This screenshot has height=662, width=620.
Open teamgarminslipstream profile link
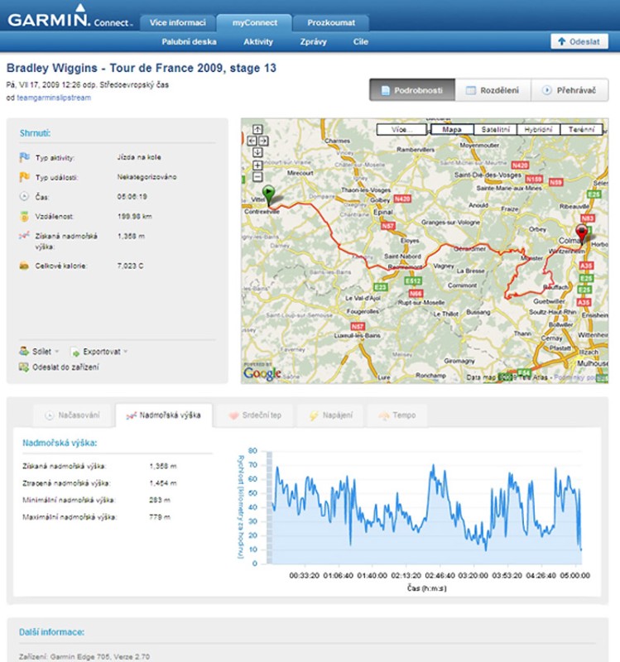[x=54, y=98]
